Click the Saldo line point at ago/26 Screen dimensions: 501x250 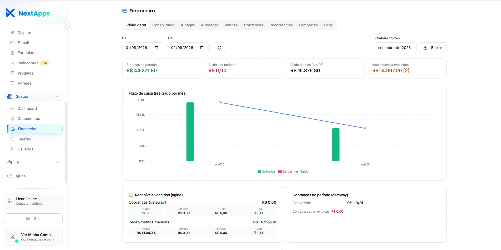[x=219, y=102]
